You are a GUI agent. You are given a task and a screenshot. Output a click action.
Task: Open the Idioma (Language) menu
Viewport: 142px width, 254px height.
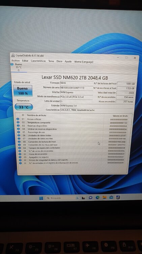click(84, 62)
